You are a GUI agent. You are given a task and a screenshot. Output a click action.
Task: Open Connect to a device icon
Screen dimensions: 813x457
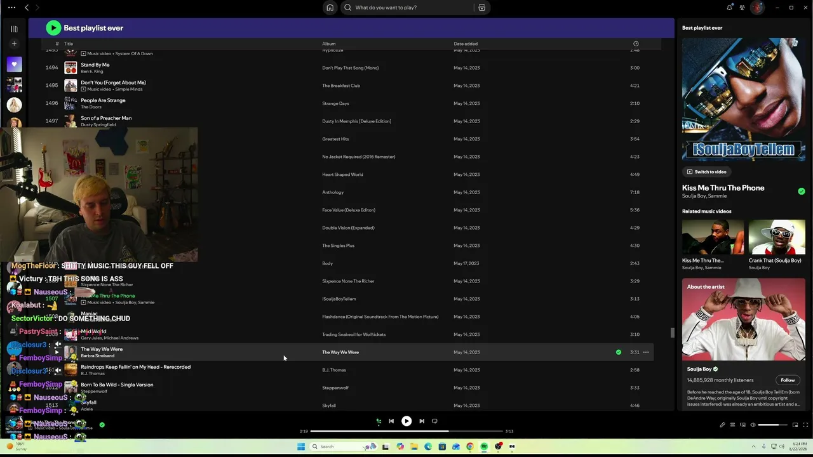click(742, 425)
